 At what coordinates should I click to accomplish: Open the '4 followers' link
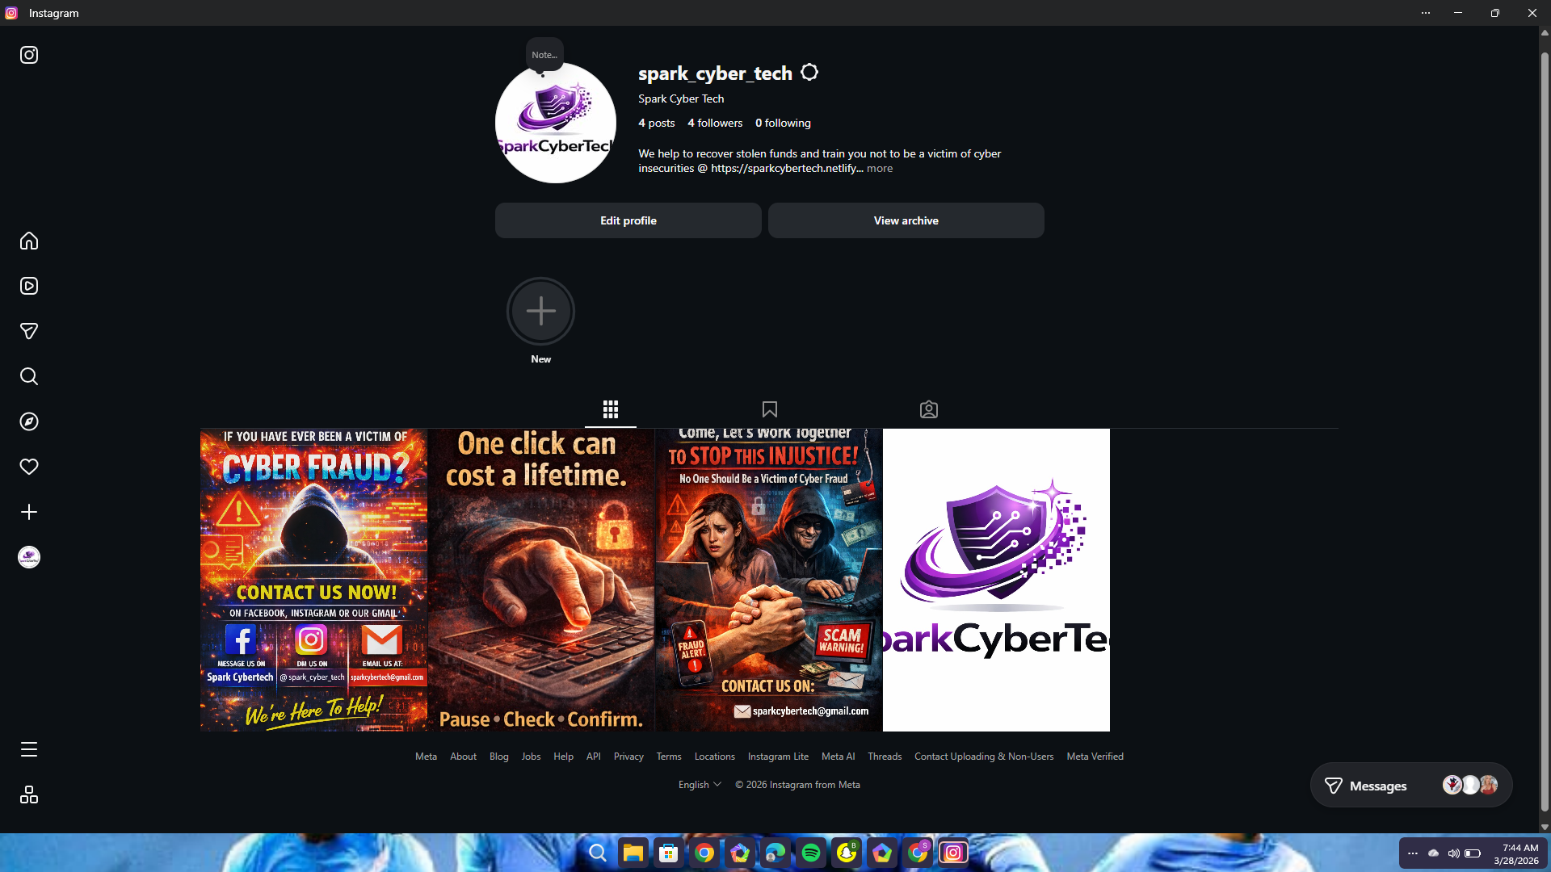click(715, 123)
